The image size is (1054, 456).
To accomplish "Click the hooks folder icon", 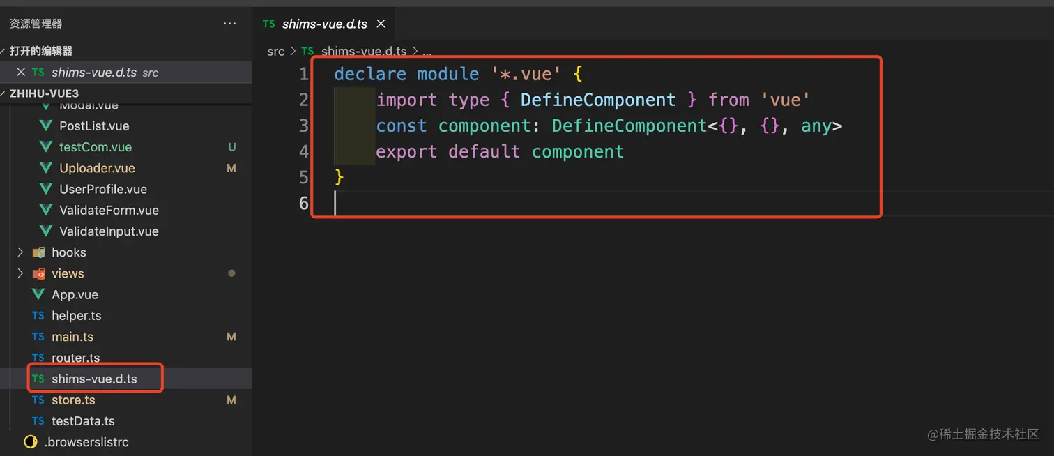I will point(38,252).
